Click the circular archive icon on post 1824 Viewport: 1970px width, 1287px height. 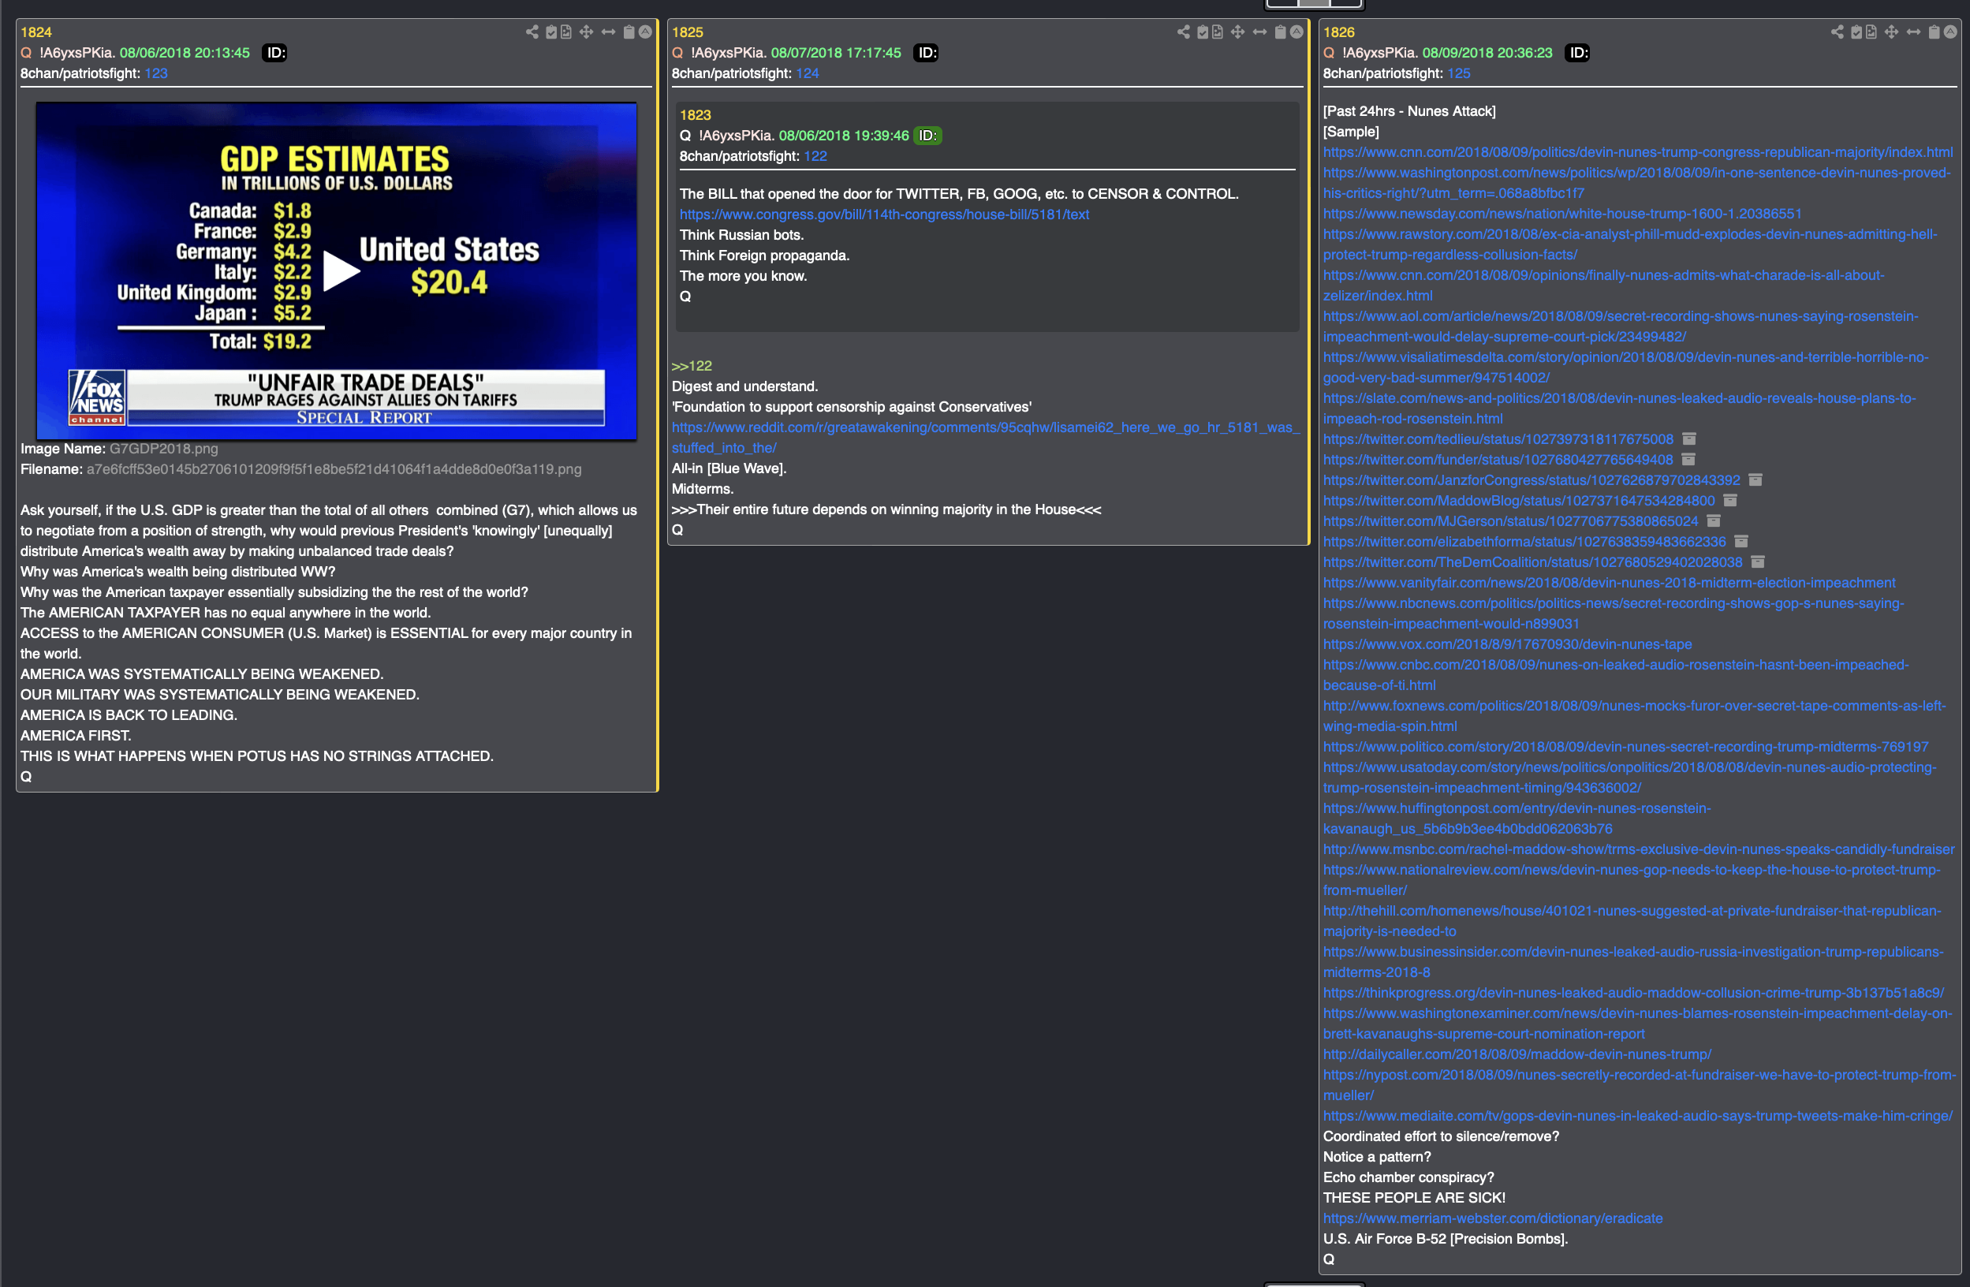(645, 32)
